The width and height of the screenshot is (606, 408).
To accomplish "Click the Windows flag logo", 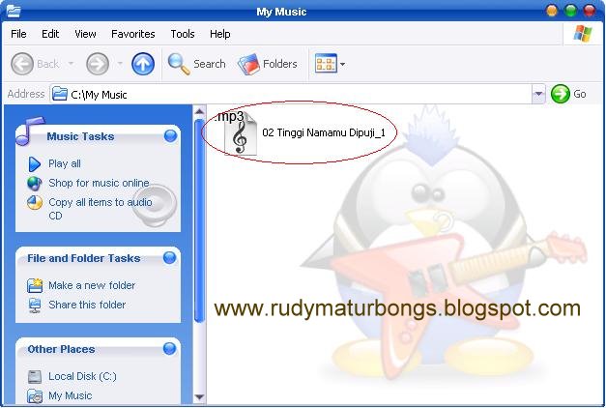I will [583, 34].
